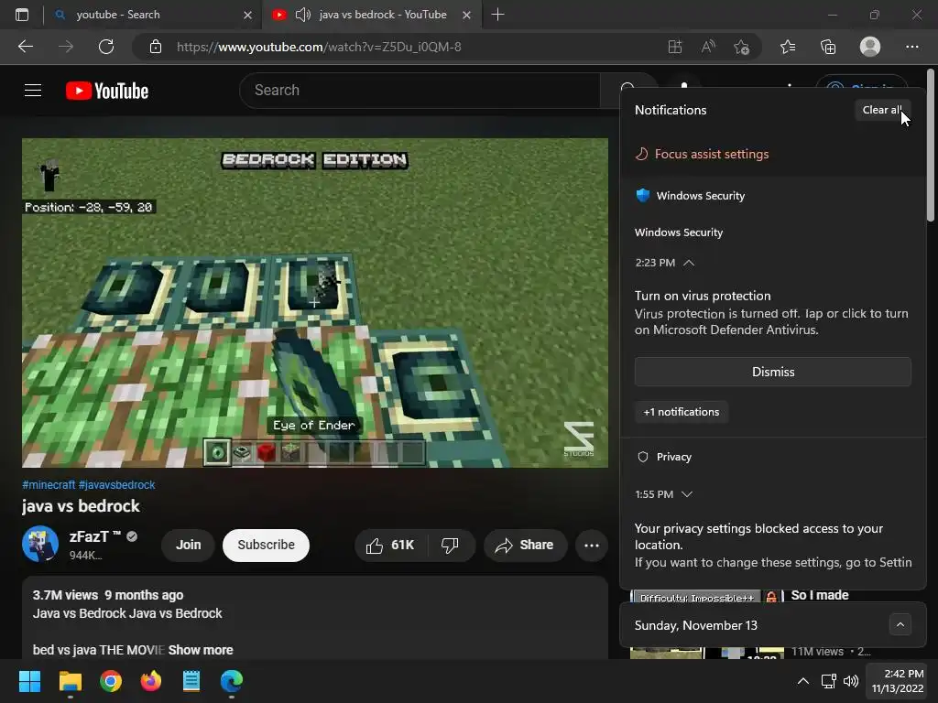
Task: Open the #minecraft hashtag link
Action: 49,485
